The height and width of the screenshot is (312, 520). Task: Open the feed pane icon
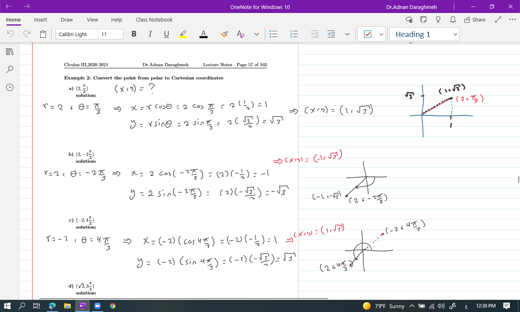click(x=424, y=19)
